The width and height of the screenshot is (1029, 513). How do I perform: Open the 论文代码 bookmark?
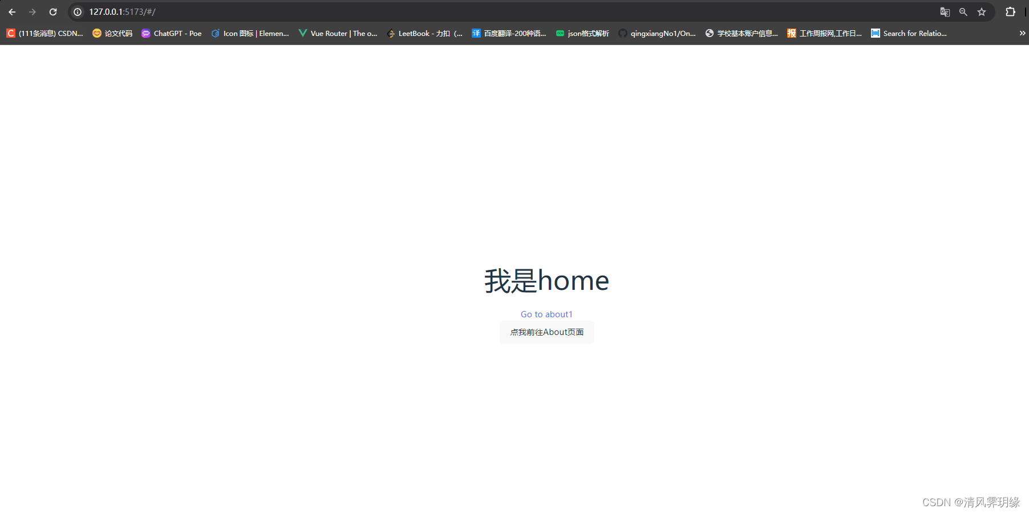(112, 34)
